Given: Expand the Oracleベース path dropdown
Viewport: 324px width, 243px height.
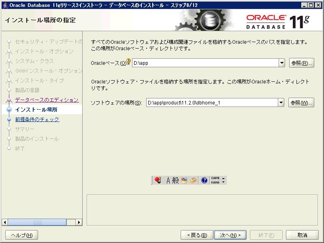Looking at the screenshot, I should pos(282,63).
